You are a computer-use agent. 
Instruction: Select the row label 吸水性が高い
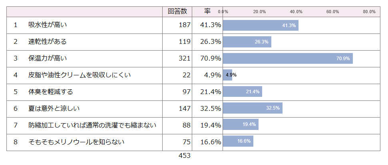point(48,25)
